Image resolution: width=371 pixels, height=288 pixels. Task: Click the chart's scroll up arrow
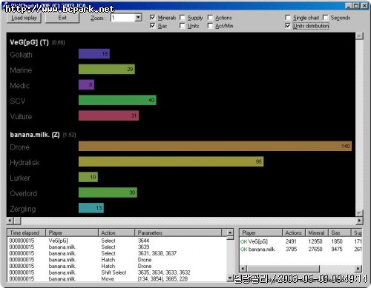(359, 36)
